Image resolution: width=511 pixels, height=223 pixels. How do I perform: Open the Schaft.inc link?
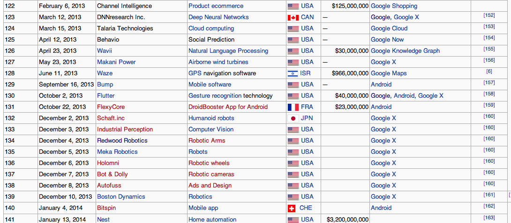click(111, 118)
